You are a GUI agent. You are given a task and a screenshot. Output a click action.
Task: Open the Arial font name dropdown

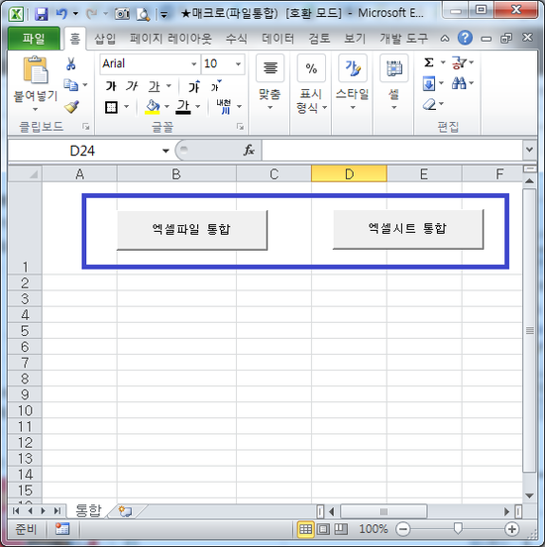coord(194,63)
